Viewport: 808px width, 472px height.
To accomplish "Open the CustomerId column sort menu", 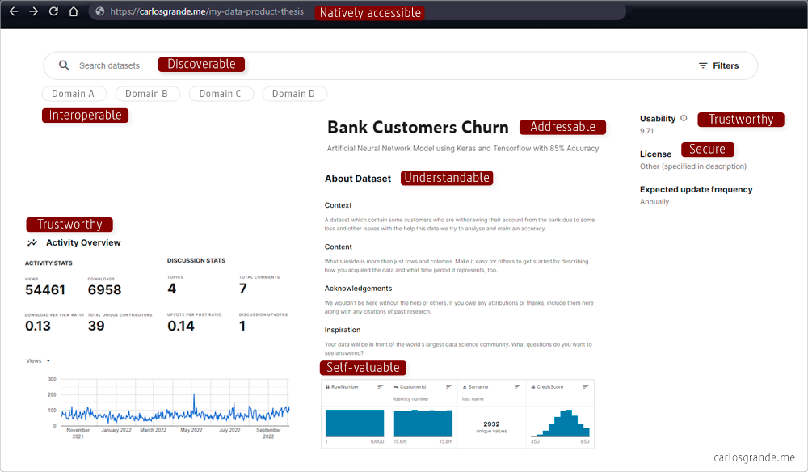I will (448, 387).
